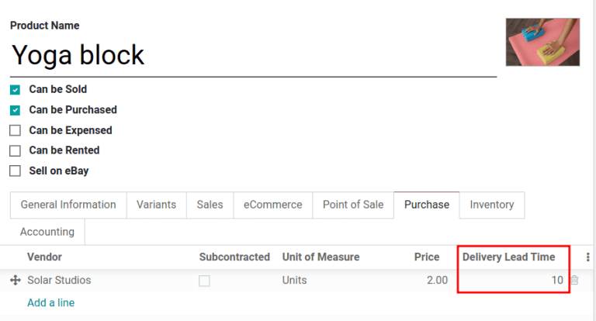Open the Accounting tab
The image size is (596, 321).
pyautogui.click(x=47, y=232)
